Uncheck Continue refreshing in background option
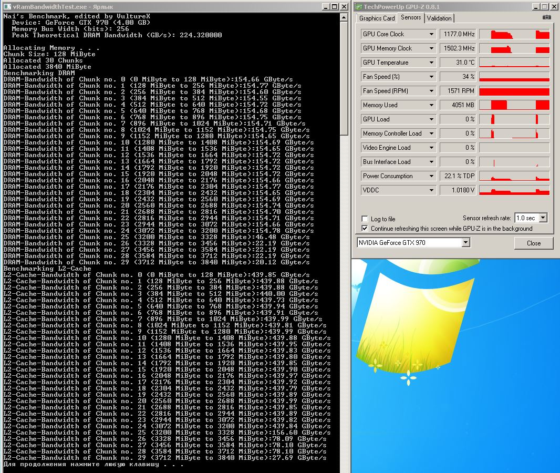 365,228
